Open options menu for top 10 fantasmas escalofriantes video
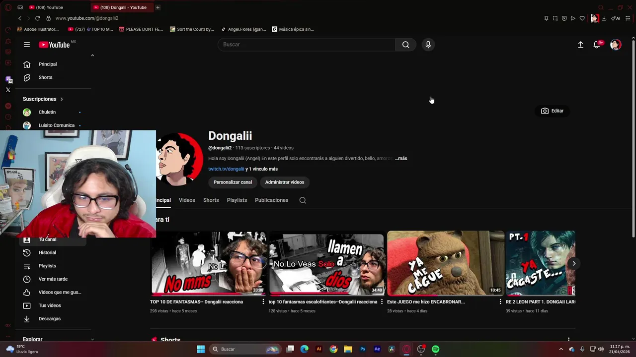The height and width of the screenshot is (357, 636). (382, 301)
